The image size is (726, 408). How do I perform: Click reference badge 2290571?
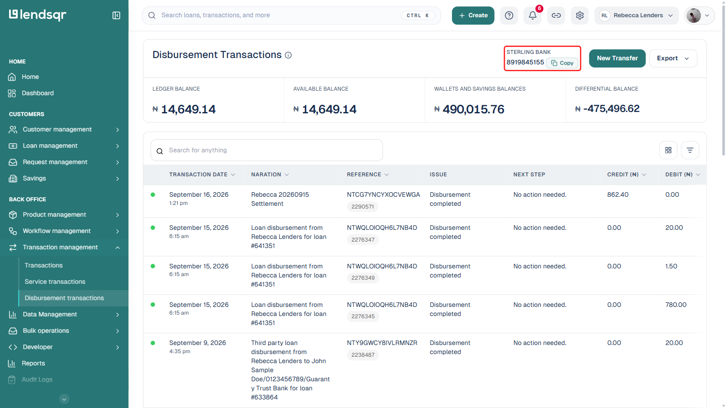click(x=363, y=207)
